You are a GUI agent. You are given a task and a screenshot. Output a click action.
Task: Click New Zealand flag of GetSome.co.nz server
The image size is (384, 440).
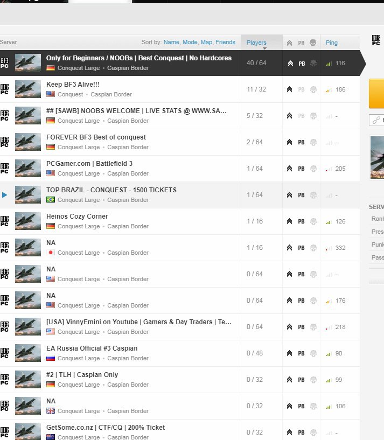click(51, 437)
